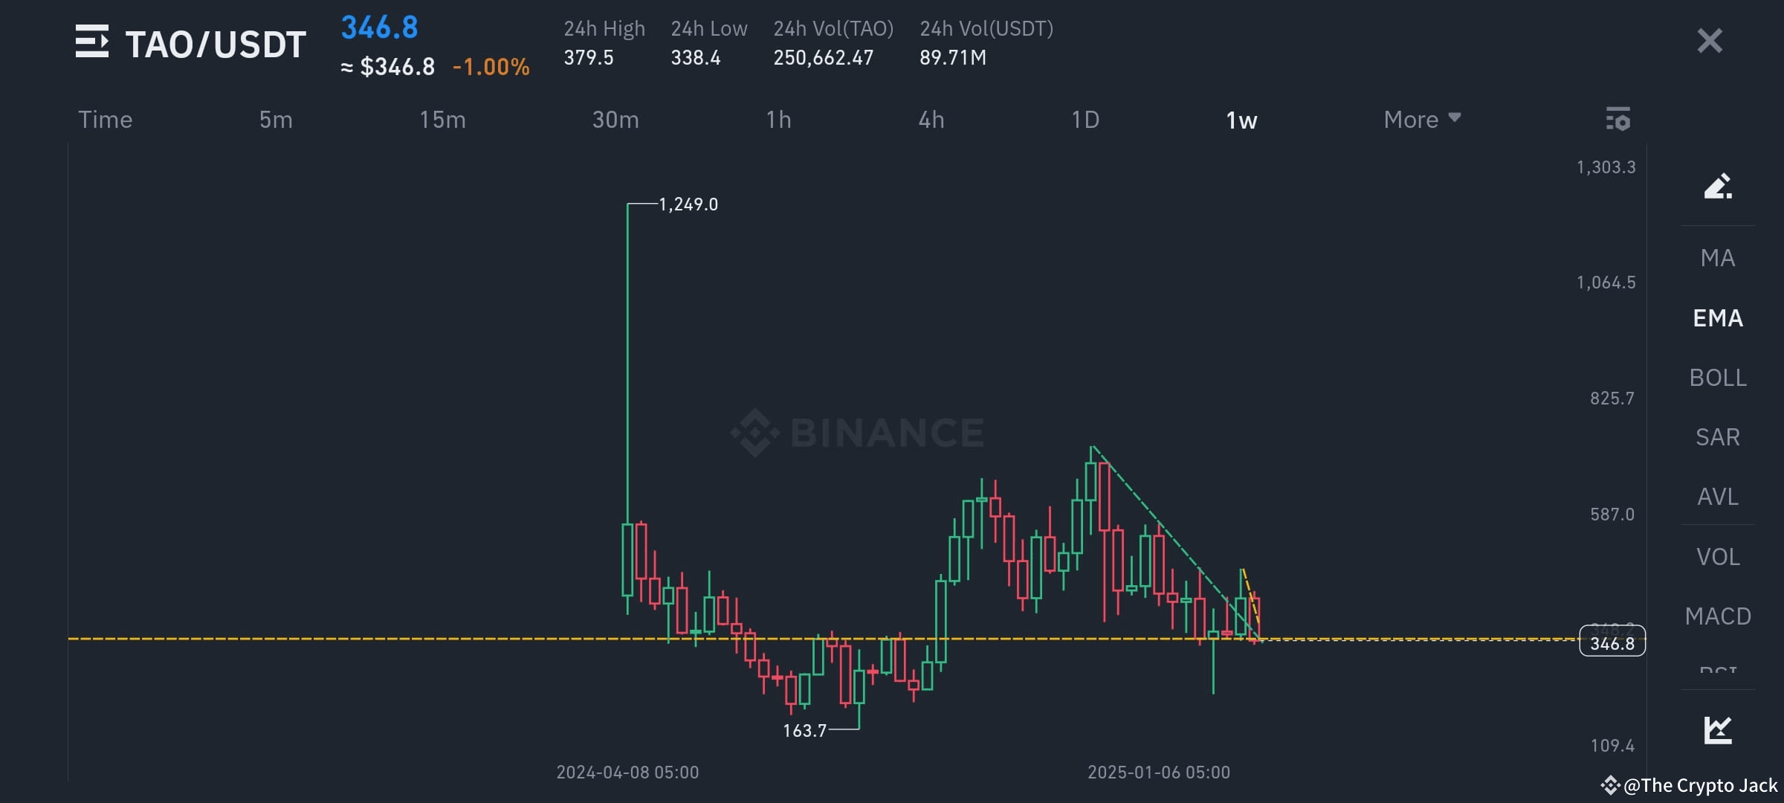
Task: Enable the MACD indicator panel
Action: (x=1718, y=616)
